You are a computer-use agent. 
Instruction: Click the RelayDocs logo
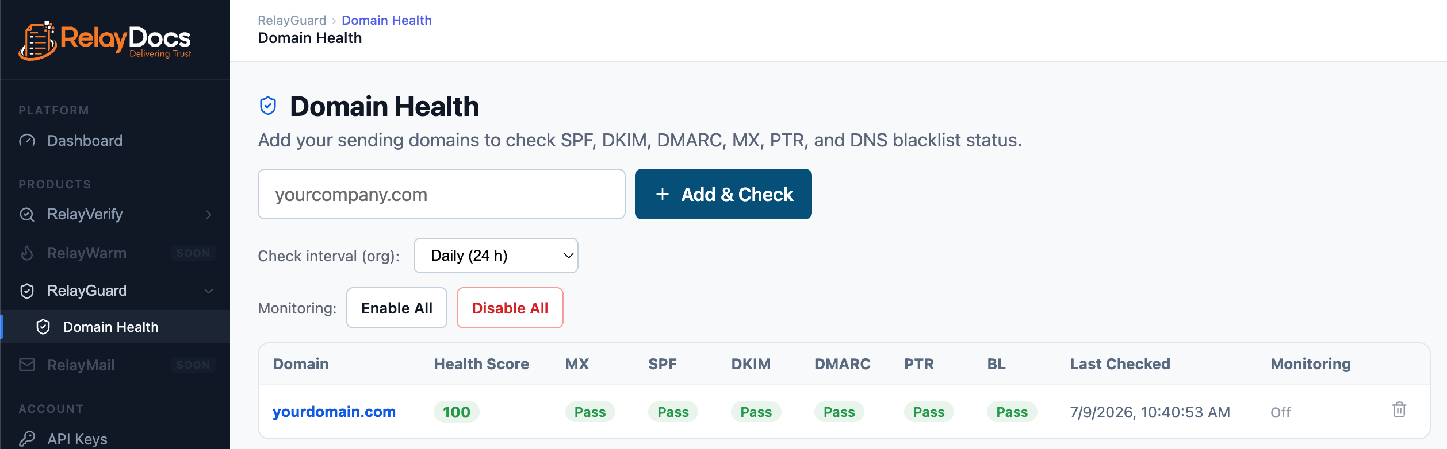tap(105, 41)
